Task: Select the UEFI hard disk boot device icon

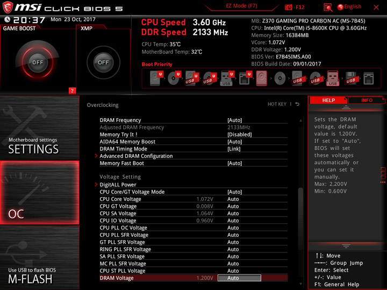Action: pos(156,78)
